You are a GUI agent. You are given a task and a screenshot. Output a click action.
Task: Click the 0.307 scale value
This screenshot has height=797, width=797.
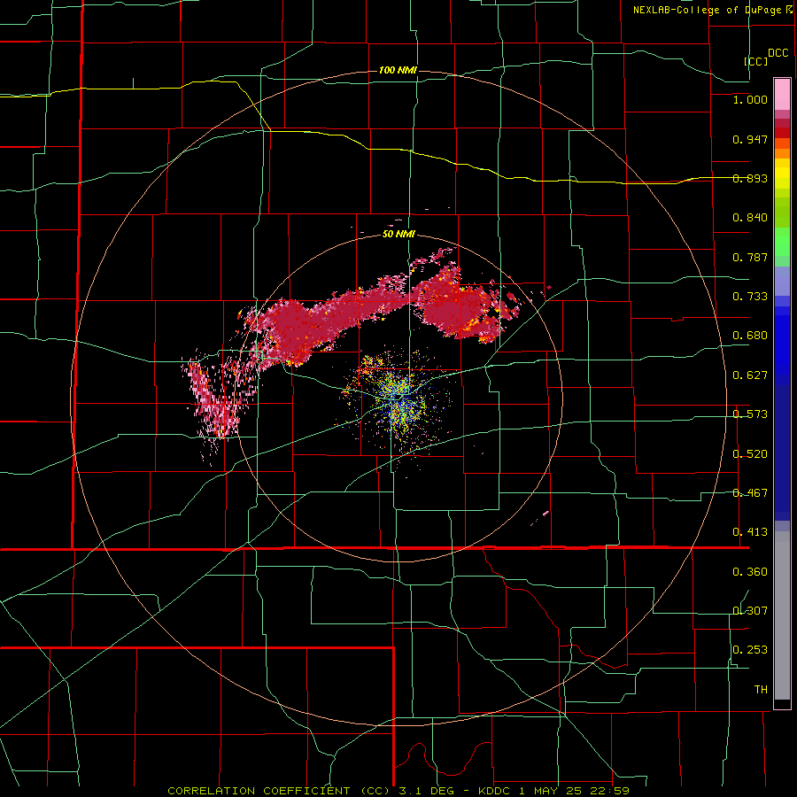(750, 610)
